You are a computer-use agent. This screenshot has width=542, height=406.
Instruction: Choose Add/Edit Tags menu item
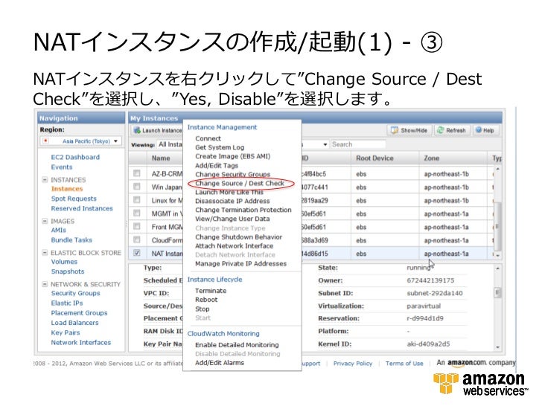click(x=217, y=165)
